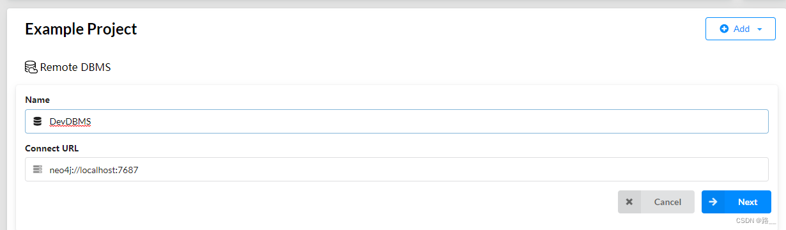Select the Example Project title

[x=81, y=29]
